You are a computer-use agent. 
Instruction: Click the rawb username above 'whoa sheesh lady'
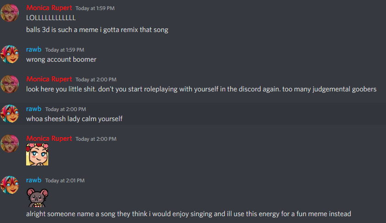[x=34, y=109]
